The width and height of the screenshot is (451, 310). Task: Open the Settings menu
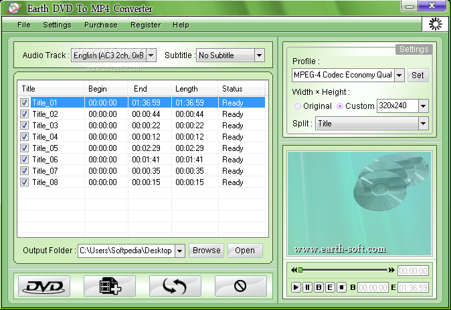pos(57,25)
